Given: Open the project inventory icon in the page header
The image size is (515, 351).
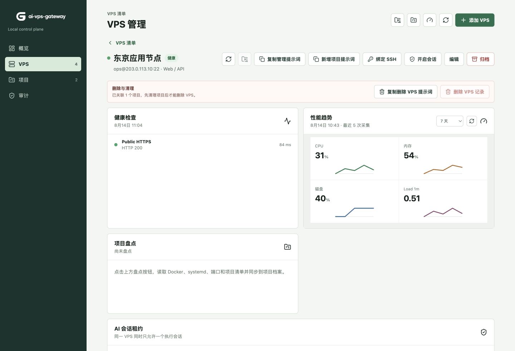Looking at the screenshot, I should pos(413,20).
